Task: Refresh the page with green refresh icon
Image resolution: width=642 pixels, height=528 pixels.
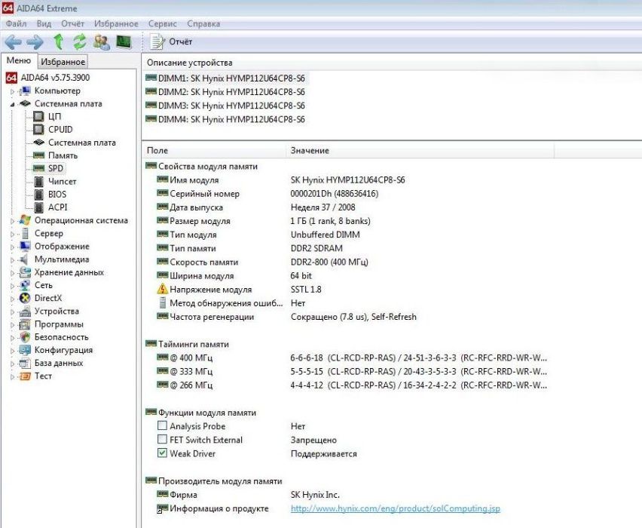Action: tap(80, 41)
